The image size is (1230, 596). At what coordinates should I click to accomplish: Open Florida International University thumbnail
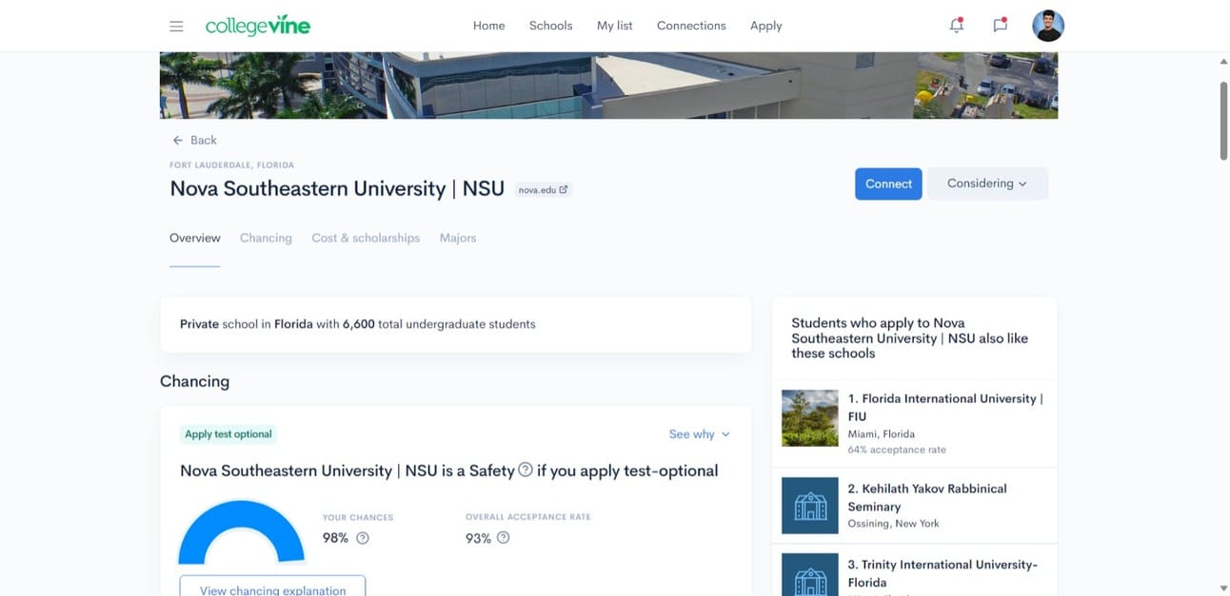[x=810, y=418]
